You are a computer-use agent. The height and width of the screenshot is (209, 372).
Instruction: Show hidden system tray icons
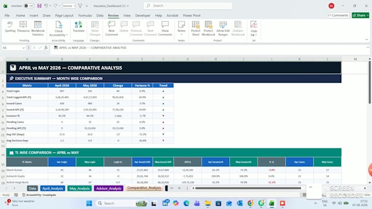point(315,204)
